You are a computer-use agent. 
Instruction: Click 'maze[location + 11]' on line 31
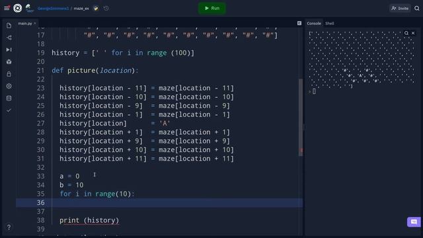196,159
